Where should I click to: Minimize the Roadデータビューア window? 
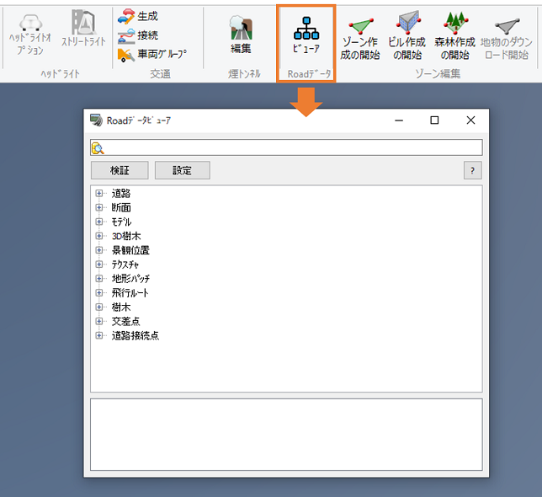pyautogui.click(x=399, y=120)
